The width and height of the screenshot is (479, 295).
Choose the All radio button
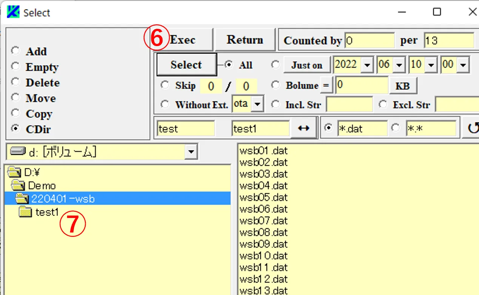[x=228, y=65]
